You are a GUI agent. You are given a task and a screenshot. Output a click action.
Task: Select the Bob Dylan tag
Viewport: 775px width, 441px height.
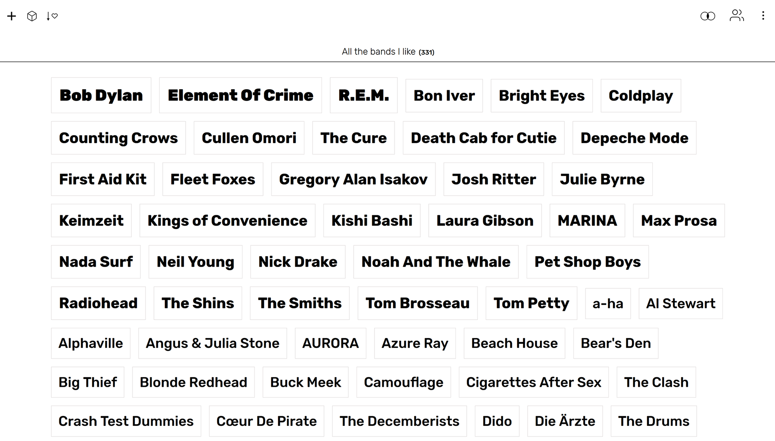(101, 95)
